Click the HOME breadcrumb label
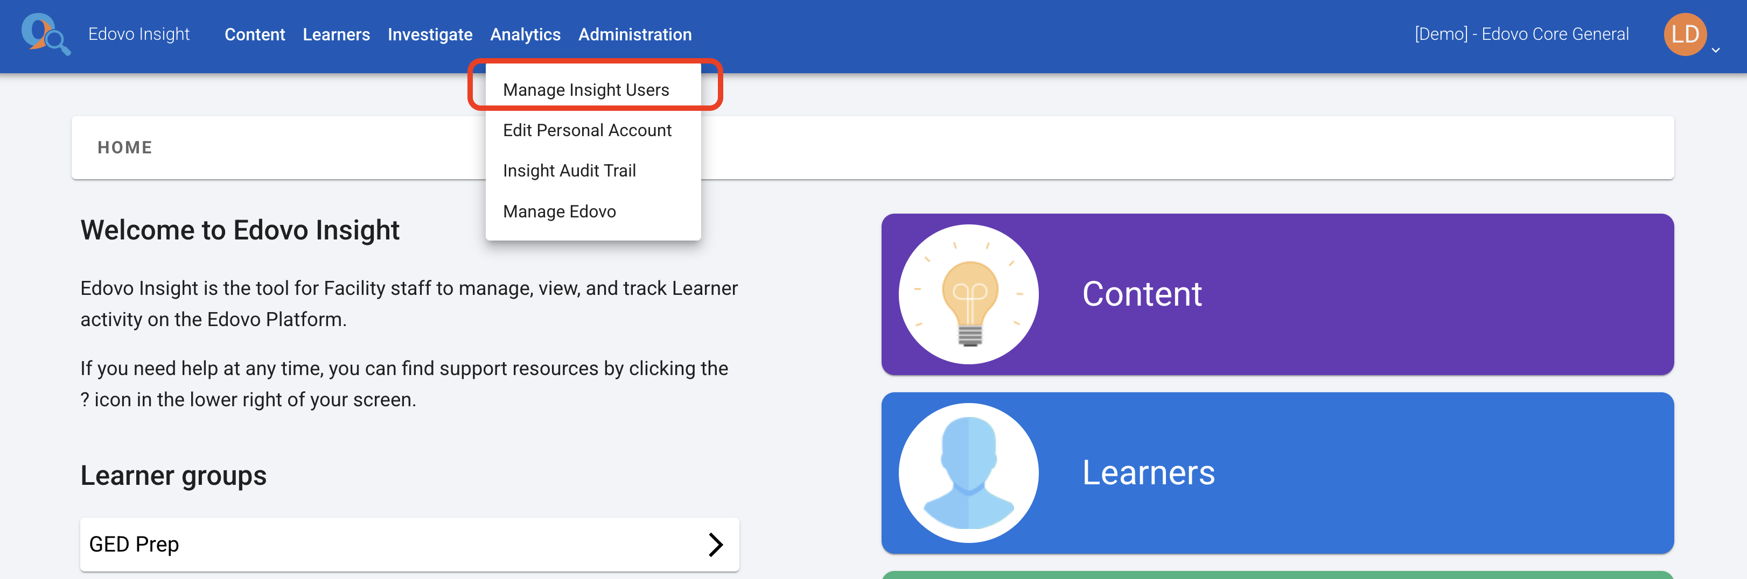The width and height of the screenshot is (1747, 579). [x=125, y=148]
